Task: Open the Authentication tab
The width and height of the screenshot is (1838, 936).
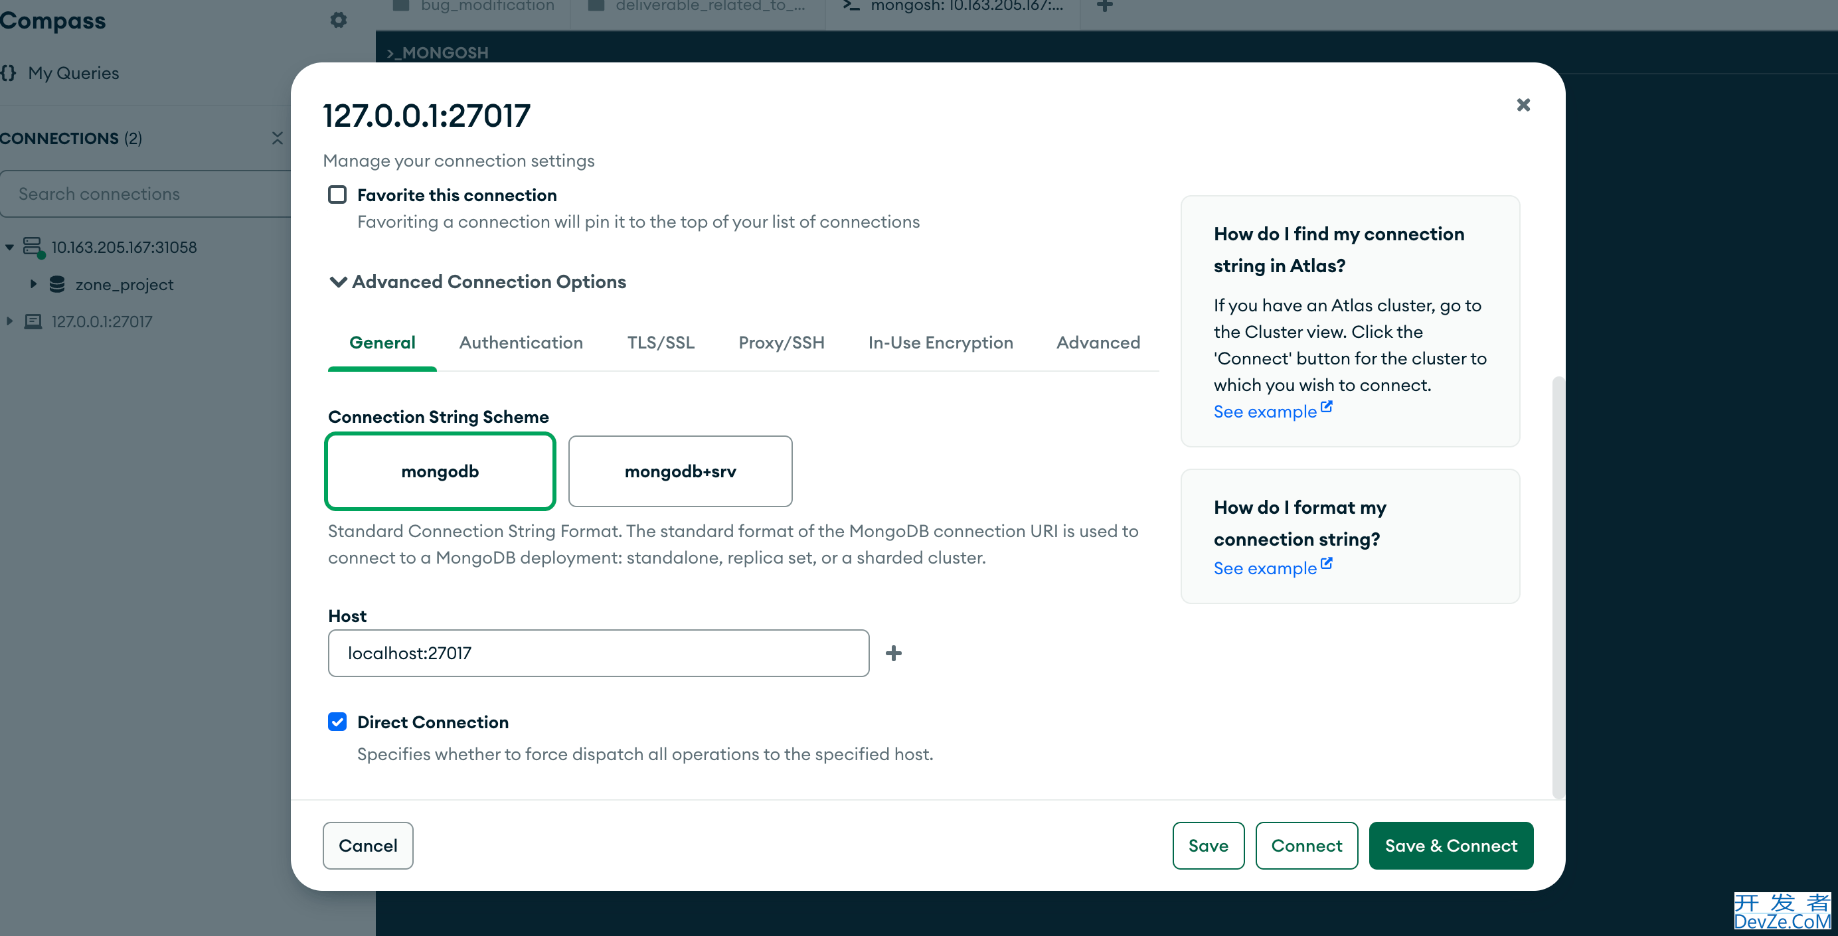Action: point(521,343)
